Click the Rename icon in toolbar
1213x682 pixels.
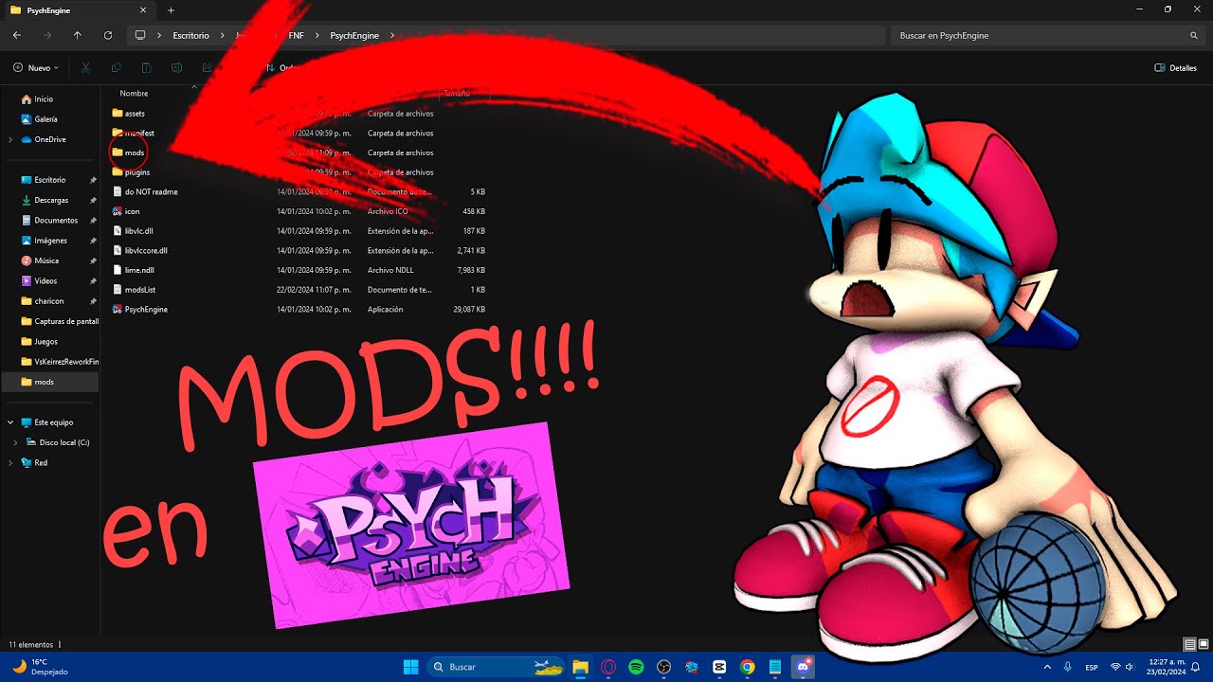176,68
